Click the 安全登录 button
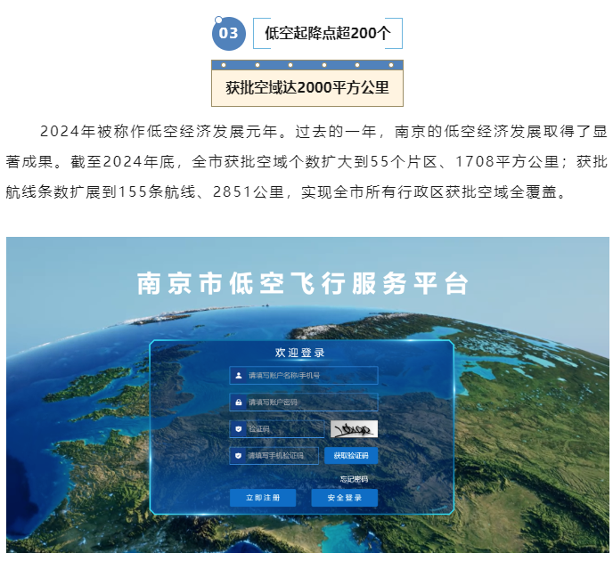 tap(345, 498)
